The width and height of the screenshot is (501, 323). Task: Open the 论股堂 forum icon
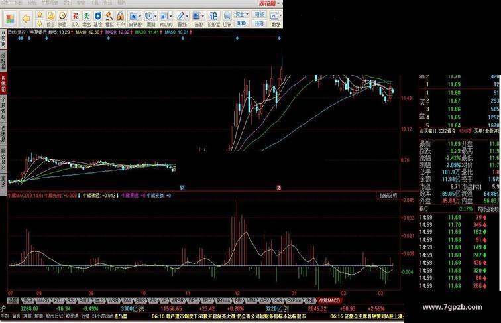coord(213,19)
